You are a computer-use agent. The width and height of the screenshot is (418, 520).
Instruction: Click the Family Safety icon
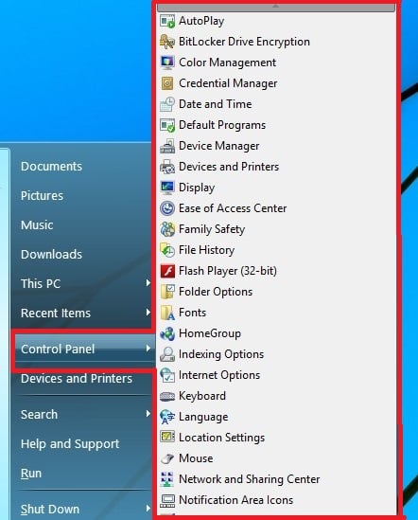pos(167,229)
